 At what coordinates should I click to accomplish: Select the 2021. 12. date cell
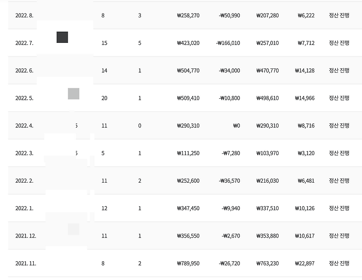(x=26, y=236)
